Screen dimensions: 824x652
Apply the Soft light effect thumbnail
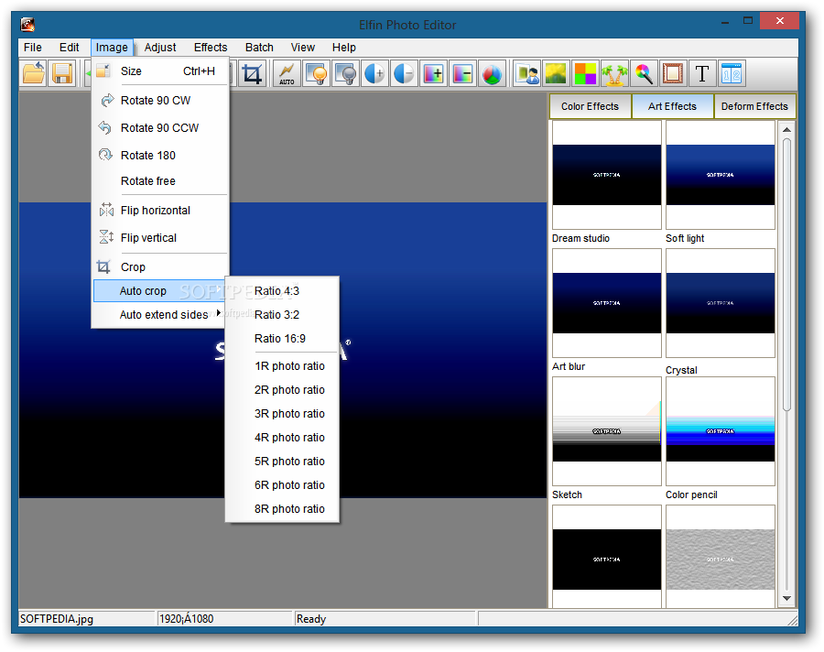click(x=720, y=175)
